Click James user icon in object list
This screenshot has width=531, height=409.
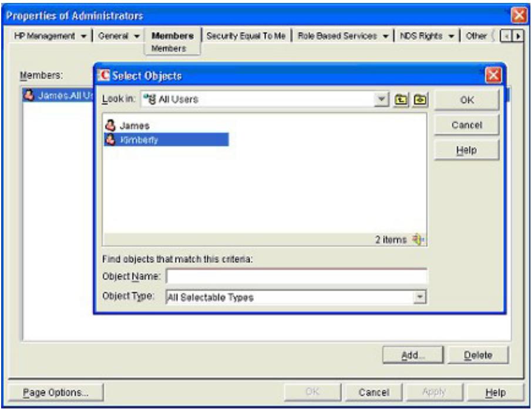point(110,125)
